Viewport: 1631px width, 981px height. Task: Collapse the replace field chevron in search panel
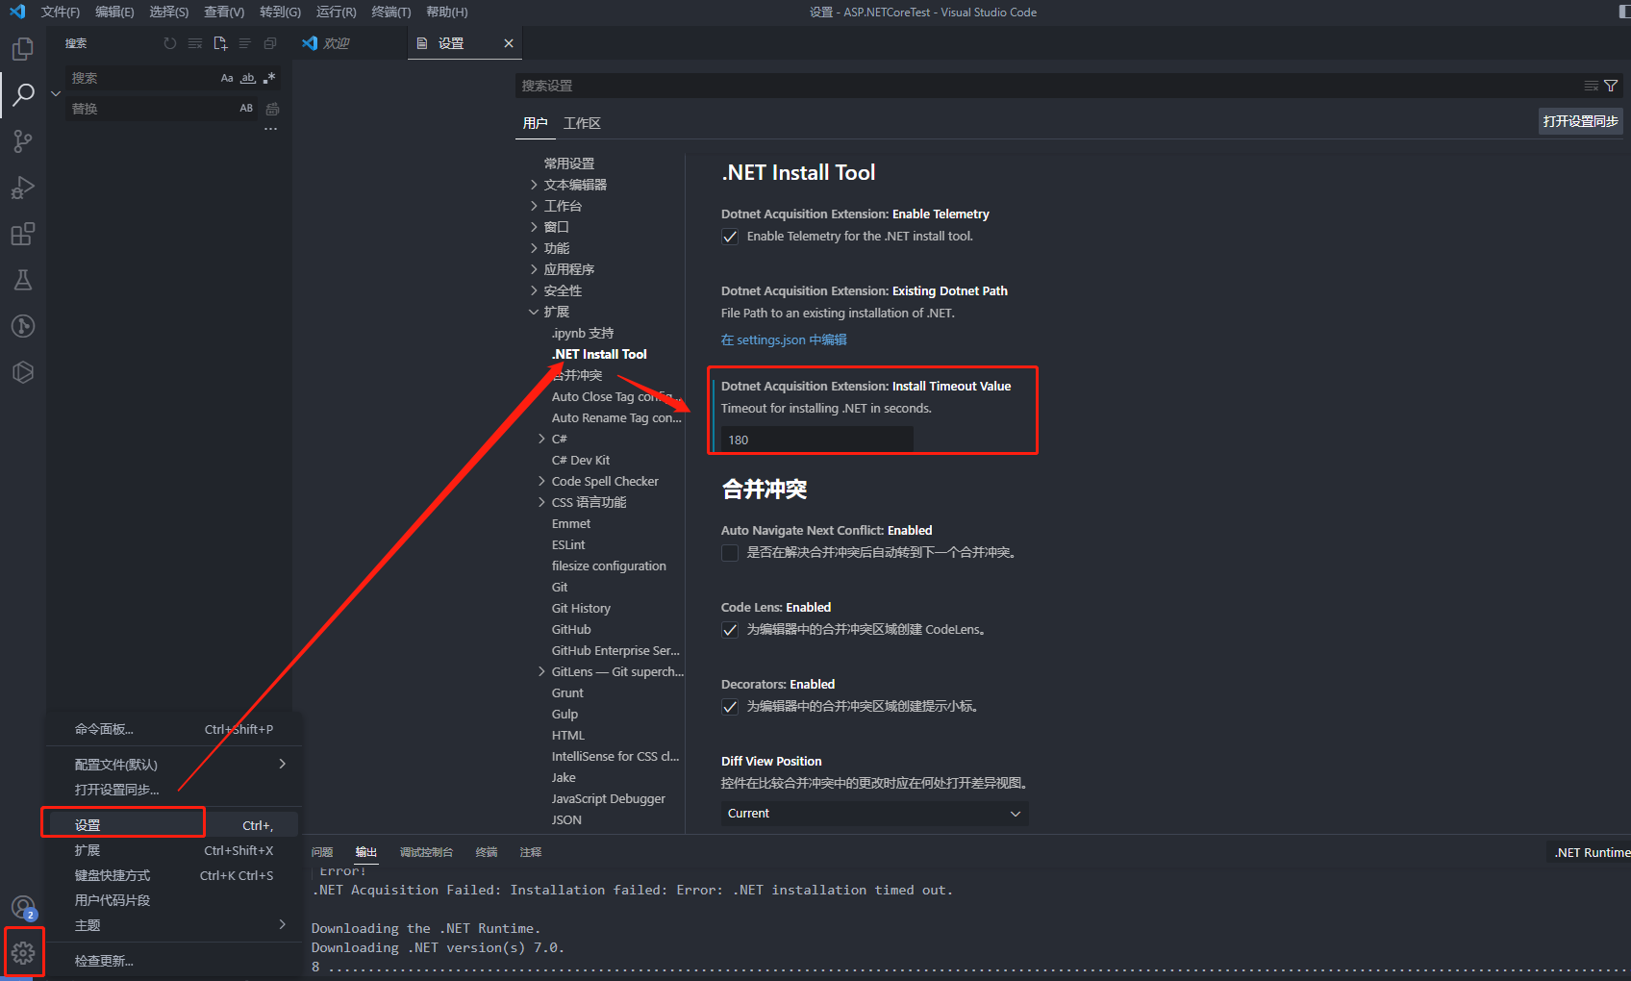pyautogui.click(x=56, y=93)
